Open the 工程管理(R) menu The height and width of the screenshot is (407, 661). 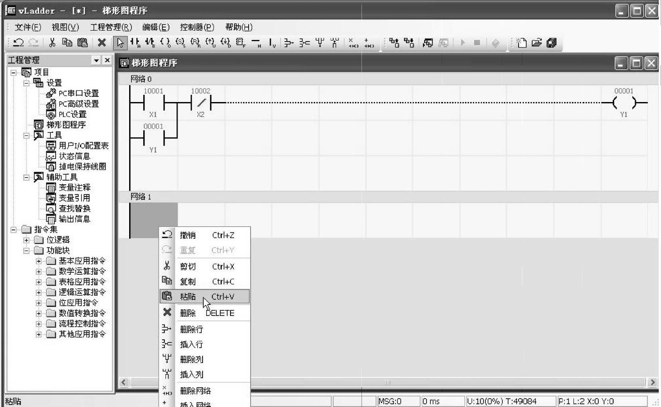point(111,27)
